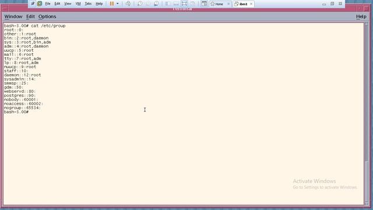Click the pin icon on VMware toolbar

(33, 3)
